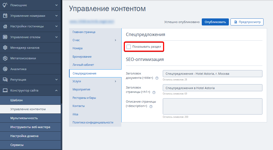Click the 'Осталось символов: 200' counter text
This screenshot has width=273, height=150.
pyautogui.click(x=175, y=117)
